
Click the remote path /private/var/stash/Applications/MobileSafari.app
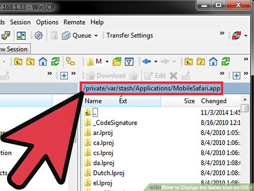(151, 89)
